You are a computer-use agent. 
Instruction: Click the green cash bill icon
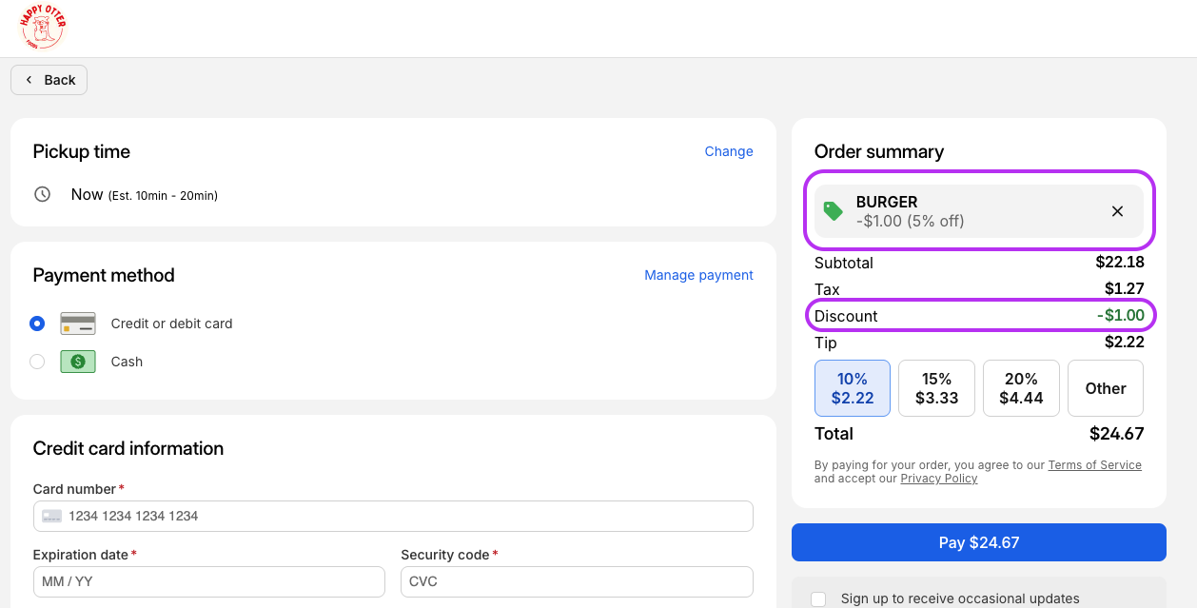(78, 362)
